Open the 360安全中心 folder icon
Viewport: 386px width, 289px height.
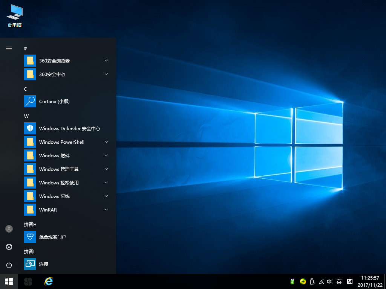coord(30,74)
